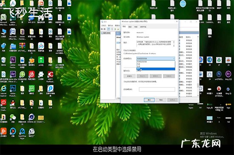Viewport: 234px width, 155px height.
Task: Select 服务(本地) in the Services tree
Action: 106,33
